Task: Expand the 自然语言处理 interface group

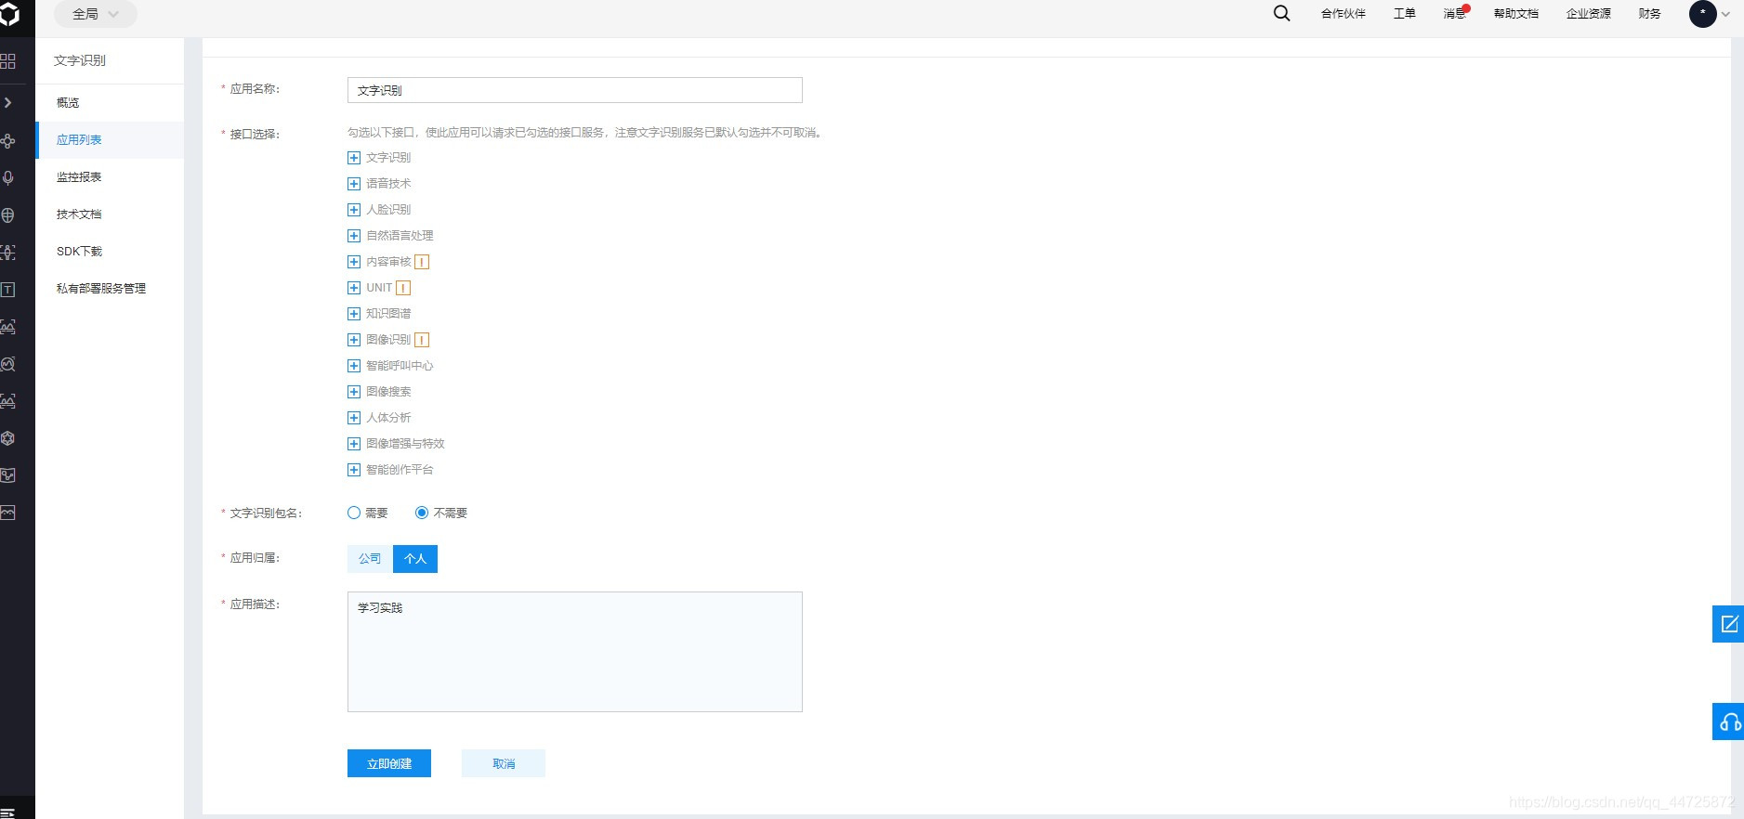Action: 353,236
